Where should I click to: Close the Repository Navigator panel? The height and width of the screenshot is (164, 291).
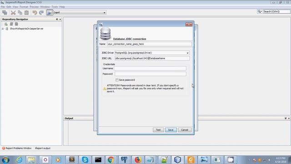(x=60, y=19)
